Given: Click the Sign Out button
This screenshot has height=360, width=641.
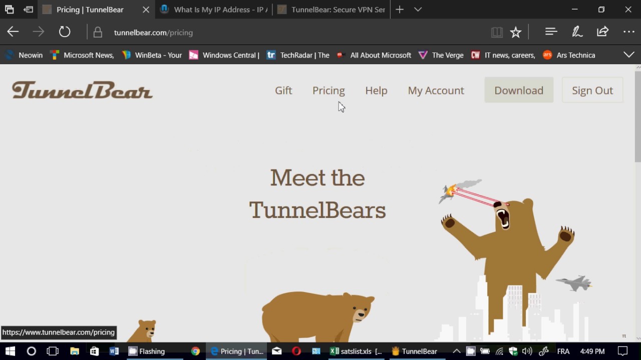Looking at the screenshot, I should pos(592,90).
